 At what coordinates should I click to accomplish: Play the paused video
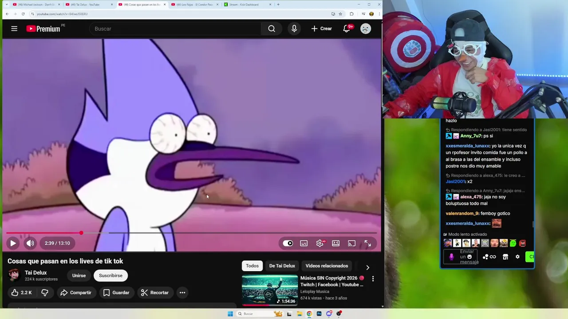(x=13, y=243)
